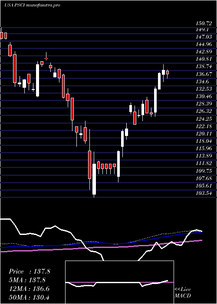This screenshot has height=304, width=217.
Task: Click the '<<Live MACD' label
Action: (183, 293)
